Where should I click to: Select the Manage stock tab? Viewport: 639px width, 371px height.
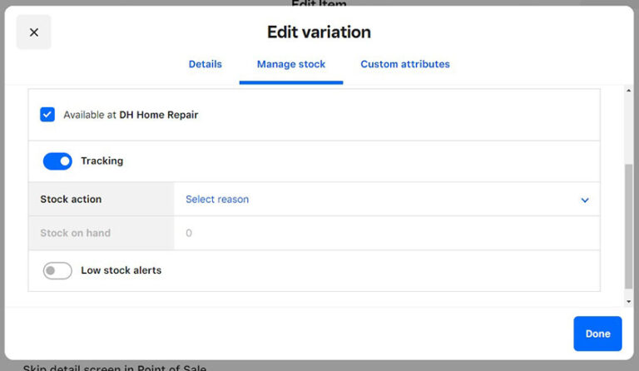(291, 64)
